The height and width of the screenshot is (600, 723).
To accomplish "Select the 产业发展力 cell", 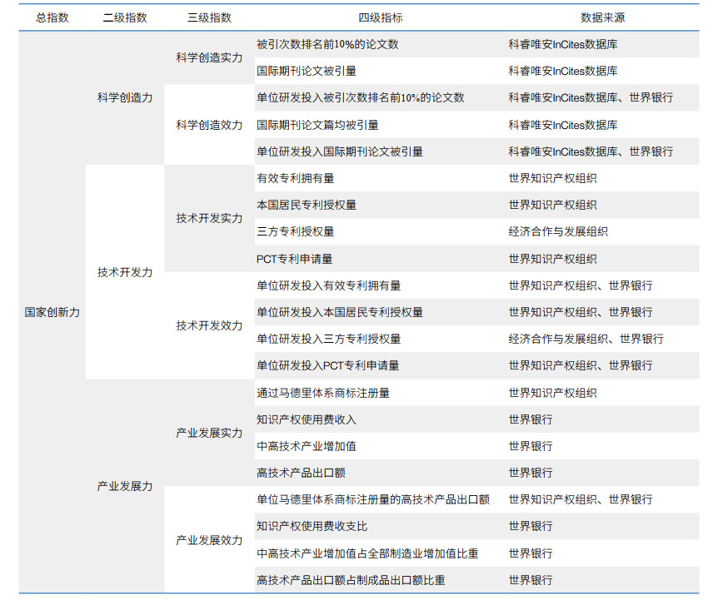I will tap(125, 486).
